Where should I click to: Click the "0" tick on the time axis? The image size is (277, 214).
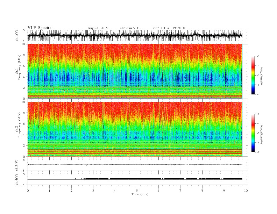pyautogui.click(x=28, y=191)
